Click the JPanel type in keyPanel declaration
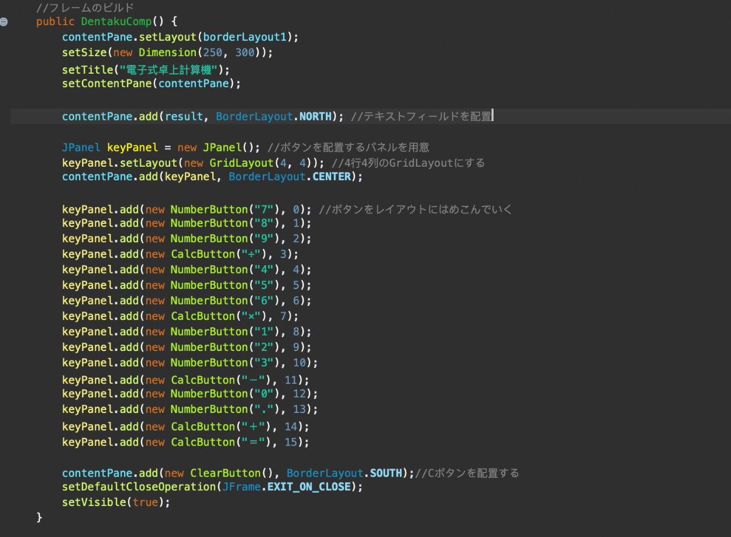The image size is (731, 537). [81, 147]
